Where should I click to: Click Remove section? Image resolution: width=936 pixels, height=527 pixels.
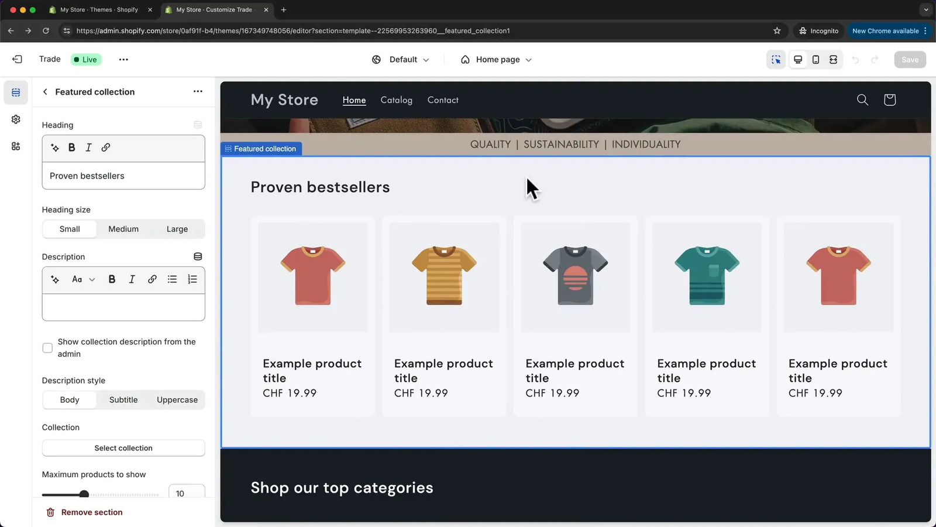(84, 512)
